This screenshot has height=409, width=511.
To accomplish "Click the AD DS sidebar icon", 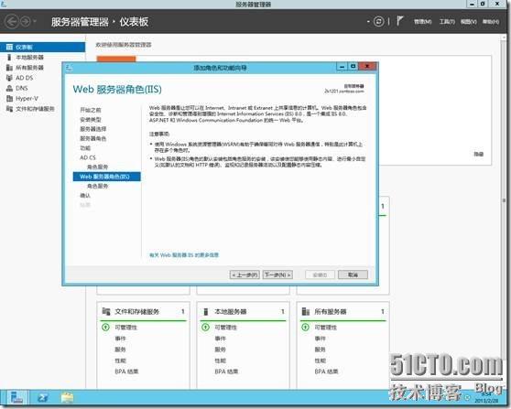I will coord(9,78).
